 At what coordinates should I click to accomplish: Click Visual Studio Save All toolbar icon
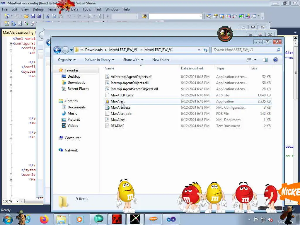click(39, 16)
